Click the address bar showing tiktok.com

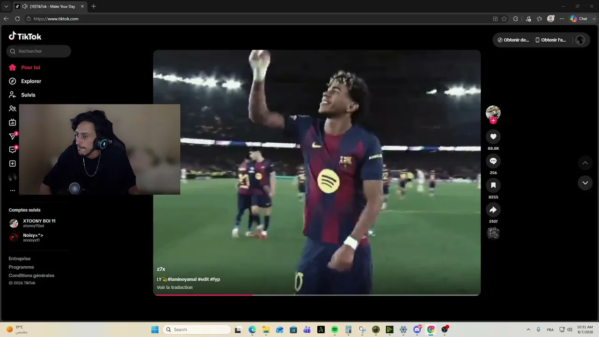click(x=256, y=19)
